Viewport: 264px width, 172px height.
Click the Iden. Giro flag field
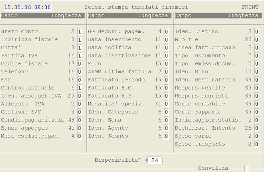(256, 72)
